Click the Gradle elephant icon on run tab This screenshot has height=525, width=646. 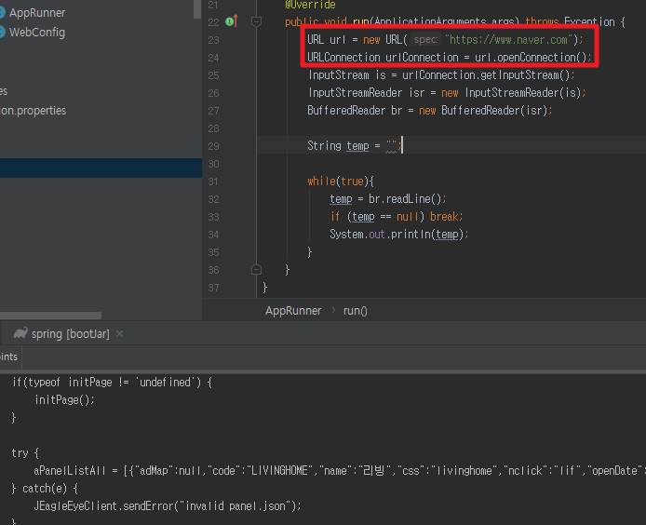(x=20, y=333)
